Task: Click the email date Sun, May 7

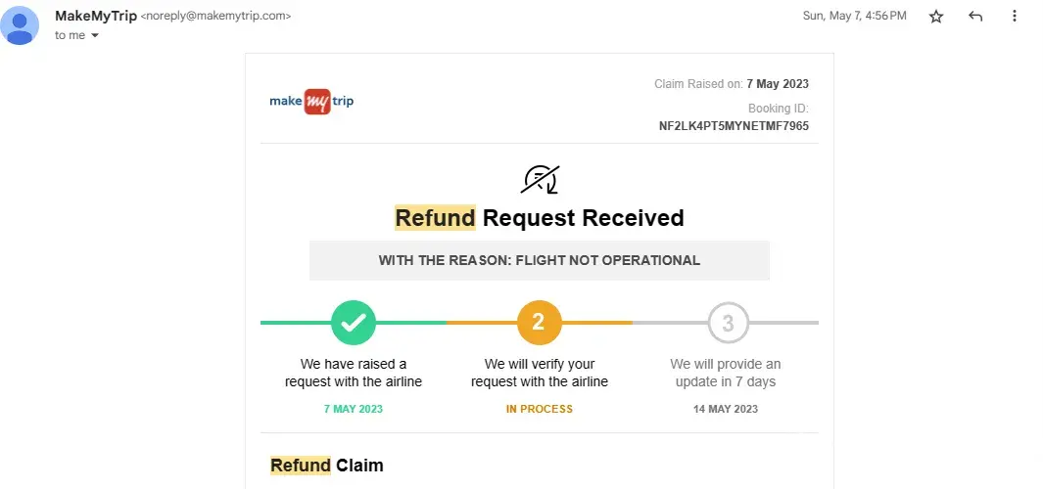Action: [x=854, y=17]
